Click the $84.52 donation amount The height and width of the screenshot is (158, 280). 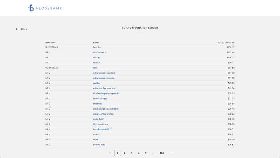231,68
